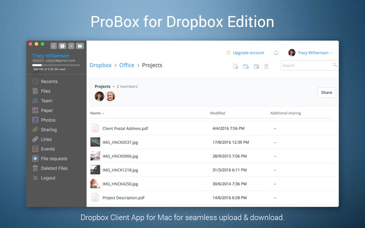This screenshot has width=365, height=228.
Task: Click the PDF icon for Project Description
Action: 95,197
